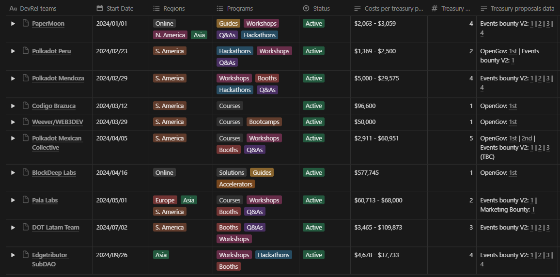Click the Active status of Edgetributor SubDAO
This screenshot has height=277, width=560.
(313, 255)
